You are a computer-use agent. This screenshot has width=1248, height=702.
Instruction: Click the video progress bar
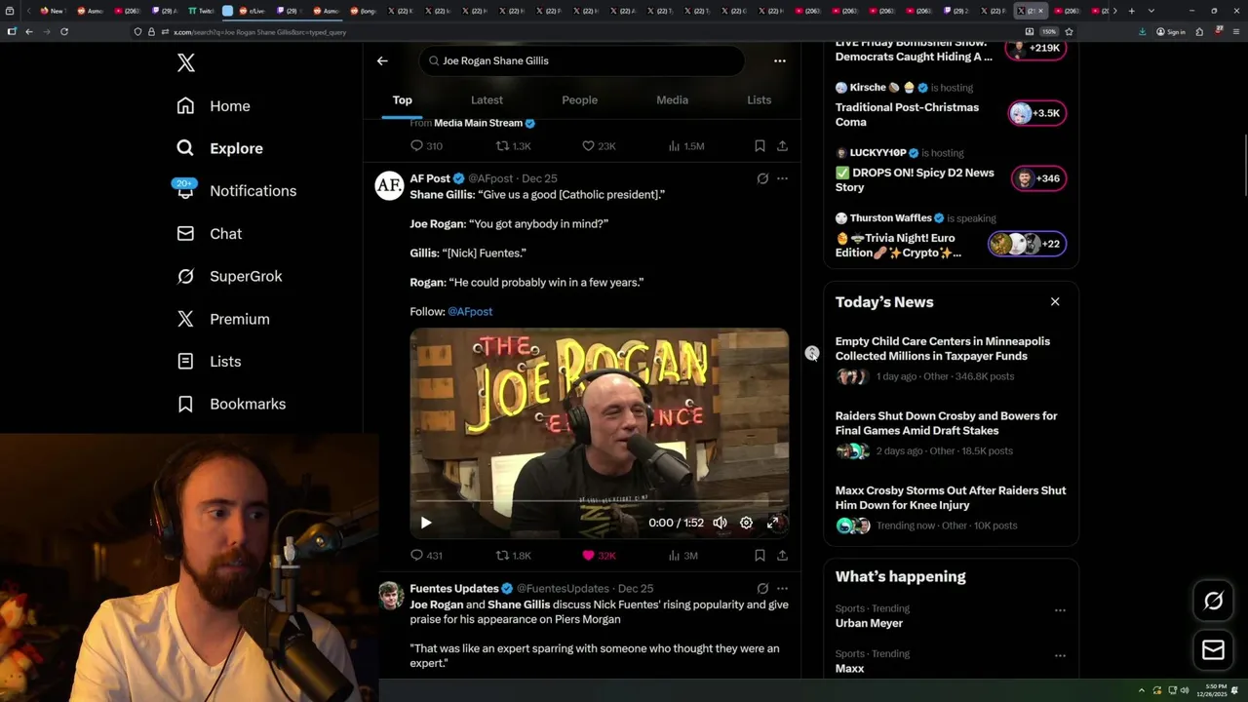[x=599, y=501]
